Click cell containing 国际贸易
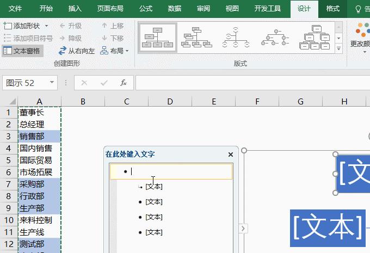 (39, 161)
